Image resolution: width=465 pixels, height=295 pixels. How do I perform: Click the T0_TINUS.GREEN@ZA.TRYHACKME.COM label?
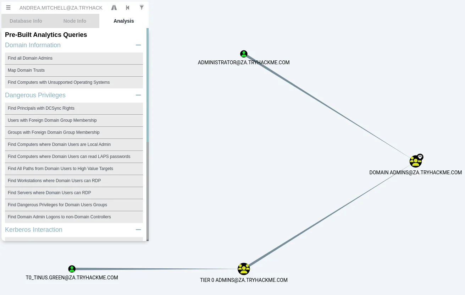click(x=72, y=278)
